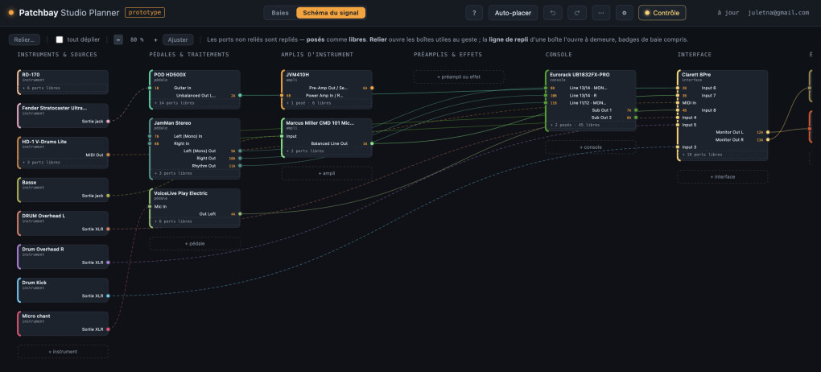Viewport: 821px width, 372px height.
Task: Expand Eurorack '+ 2 posés · 45 libres' row
Action: pos(591,126)
